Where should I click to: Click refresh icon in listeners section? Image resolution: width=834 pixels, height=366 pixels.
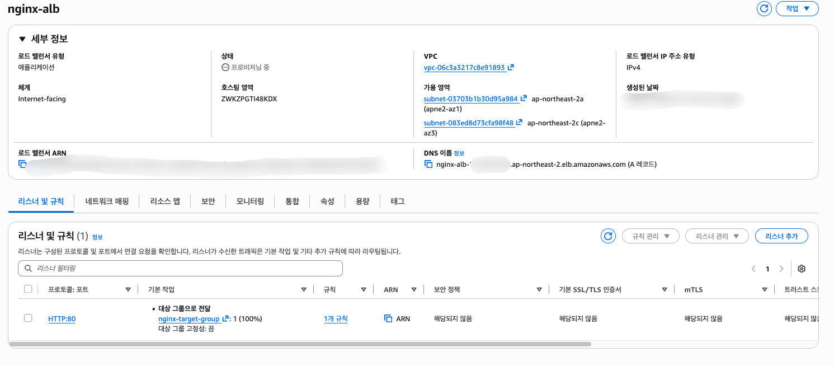click(x=608, y=236)
